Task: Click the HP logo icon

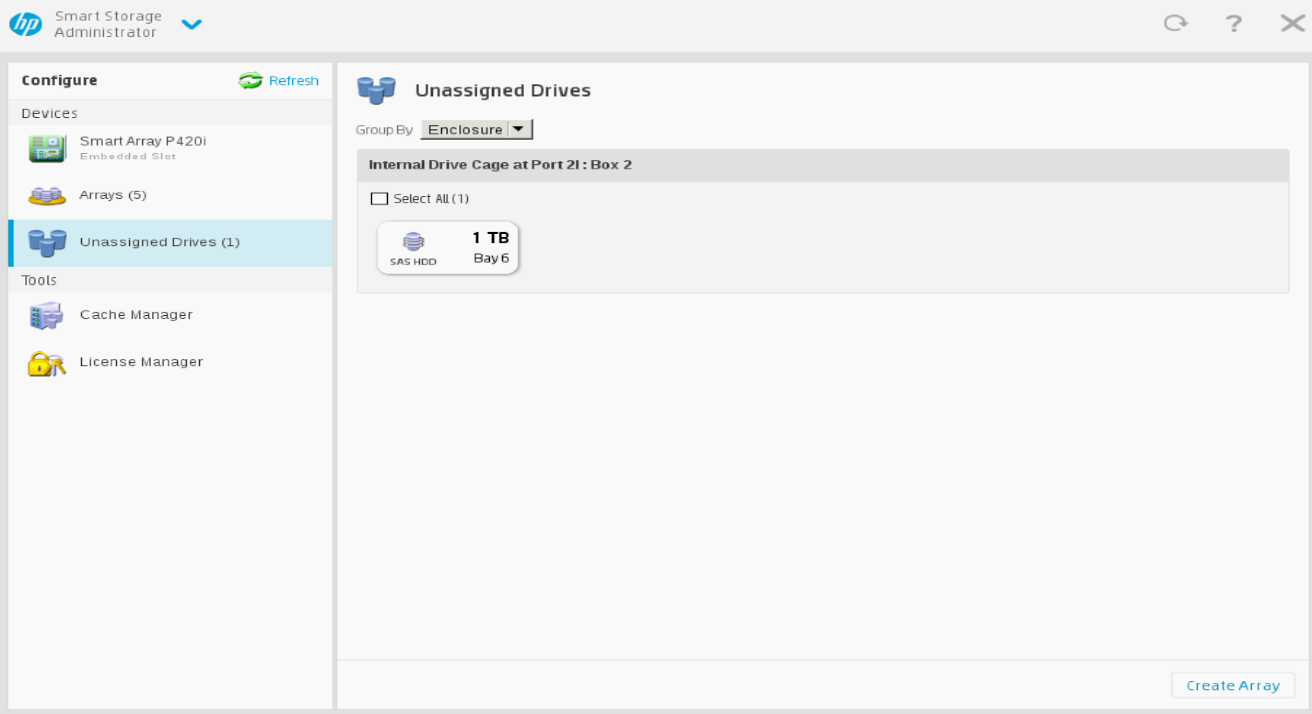Action: (25, 24)
